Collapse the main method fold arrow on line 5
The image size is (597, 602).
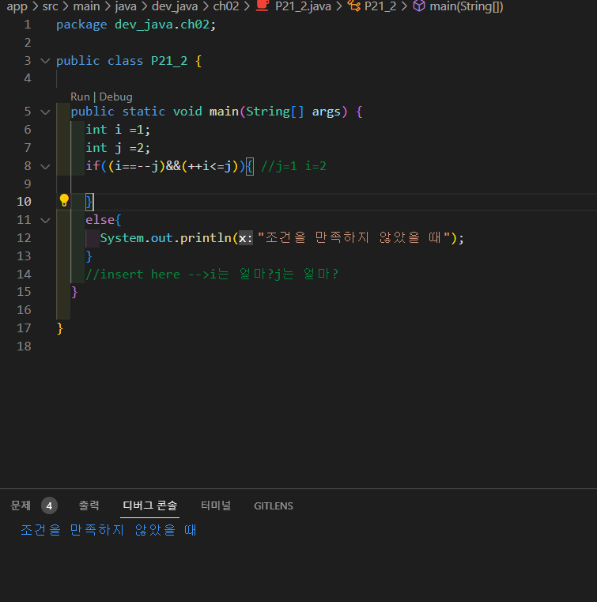45,112
